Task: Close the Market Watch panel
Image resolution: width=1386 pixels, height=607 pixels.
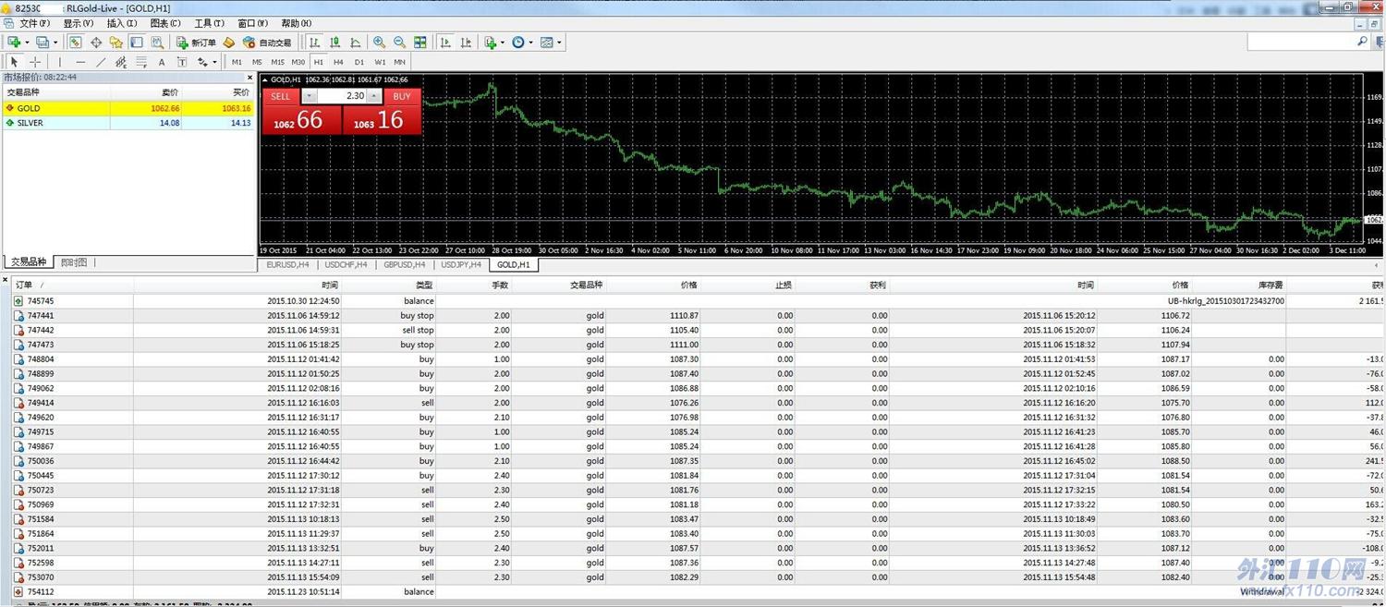Action: click(x=249, y=77)
